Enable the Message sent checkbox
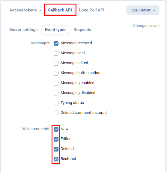The image size is (167, 172). (x=56, y=53)
